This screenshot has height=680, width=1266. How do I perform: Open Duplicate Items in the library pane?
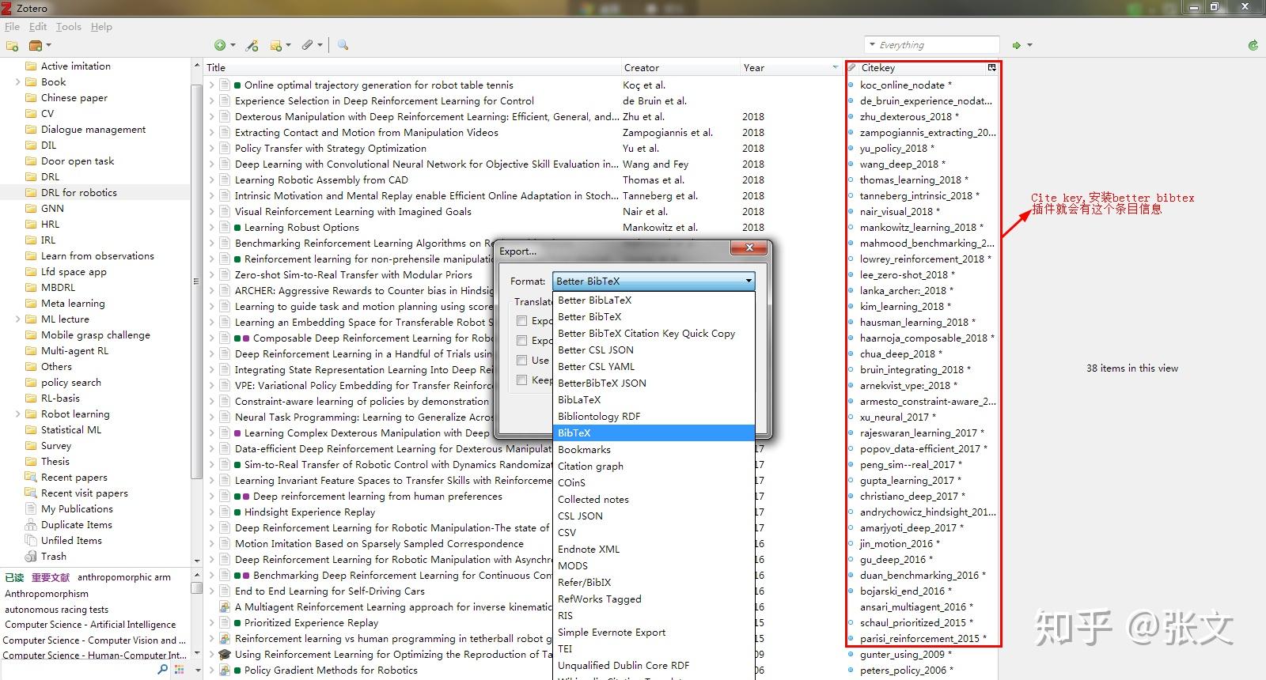tap(77, 525)
